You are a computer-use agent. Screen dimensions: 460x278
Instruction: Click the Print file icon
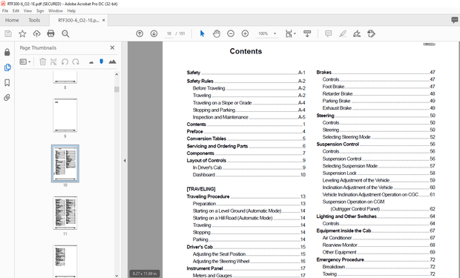pos(50,33)
